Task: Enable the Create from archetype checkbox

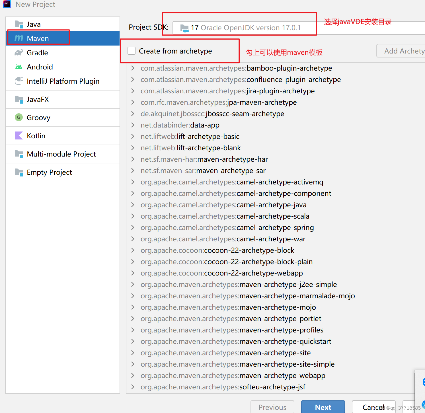Action: click(x=131, y=50)
